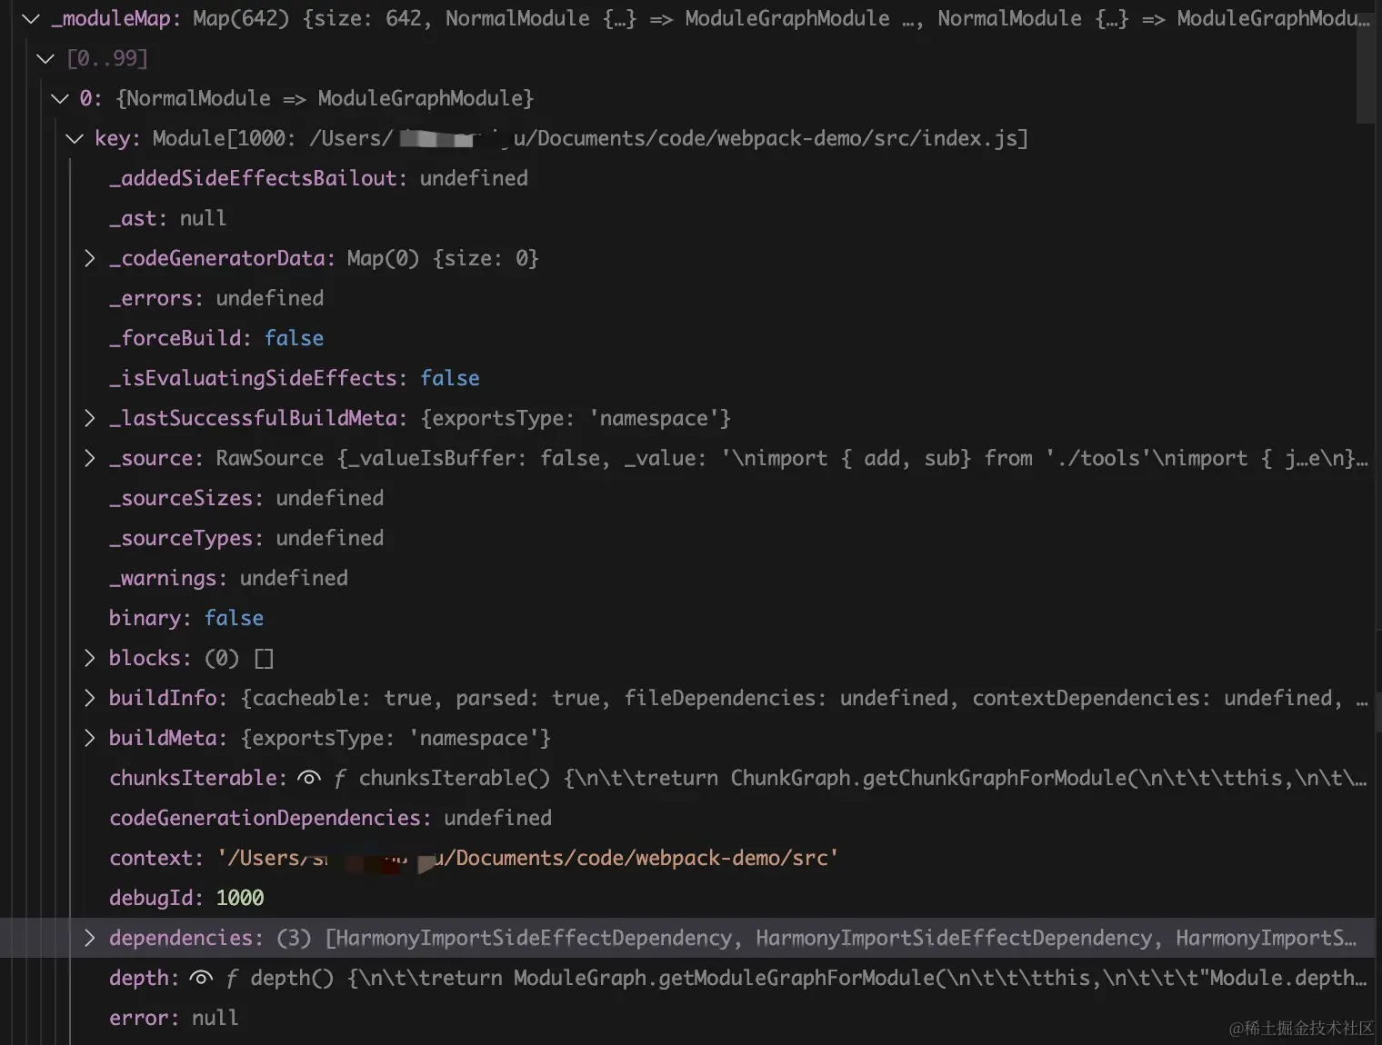The width and height of the screenshot is (1382, 1045).
Task: Invoke the chunksIterable getter eye icon
Action: point(309,778)
